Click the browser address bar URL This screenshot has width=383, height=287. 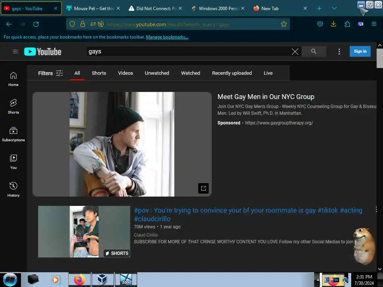click(169, 24)
